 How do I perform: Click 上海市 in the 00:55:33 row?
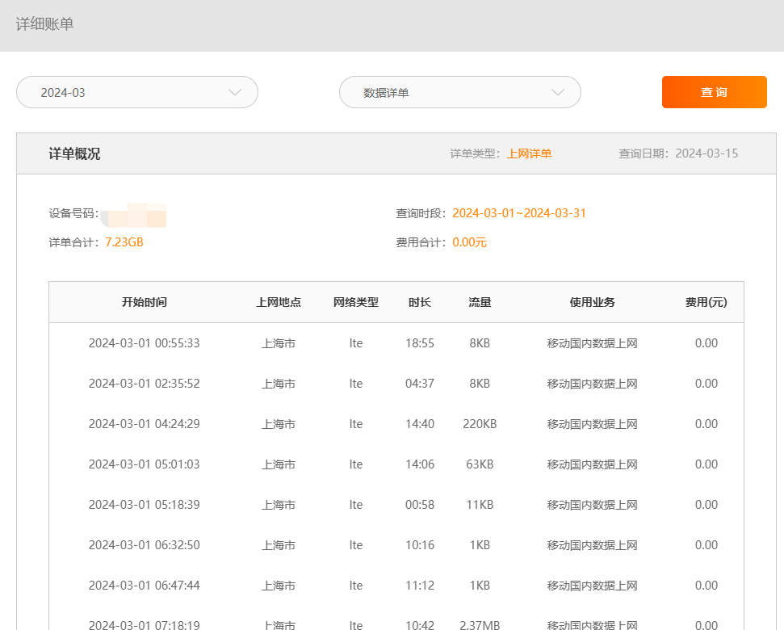tap(279, 343)
